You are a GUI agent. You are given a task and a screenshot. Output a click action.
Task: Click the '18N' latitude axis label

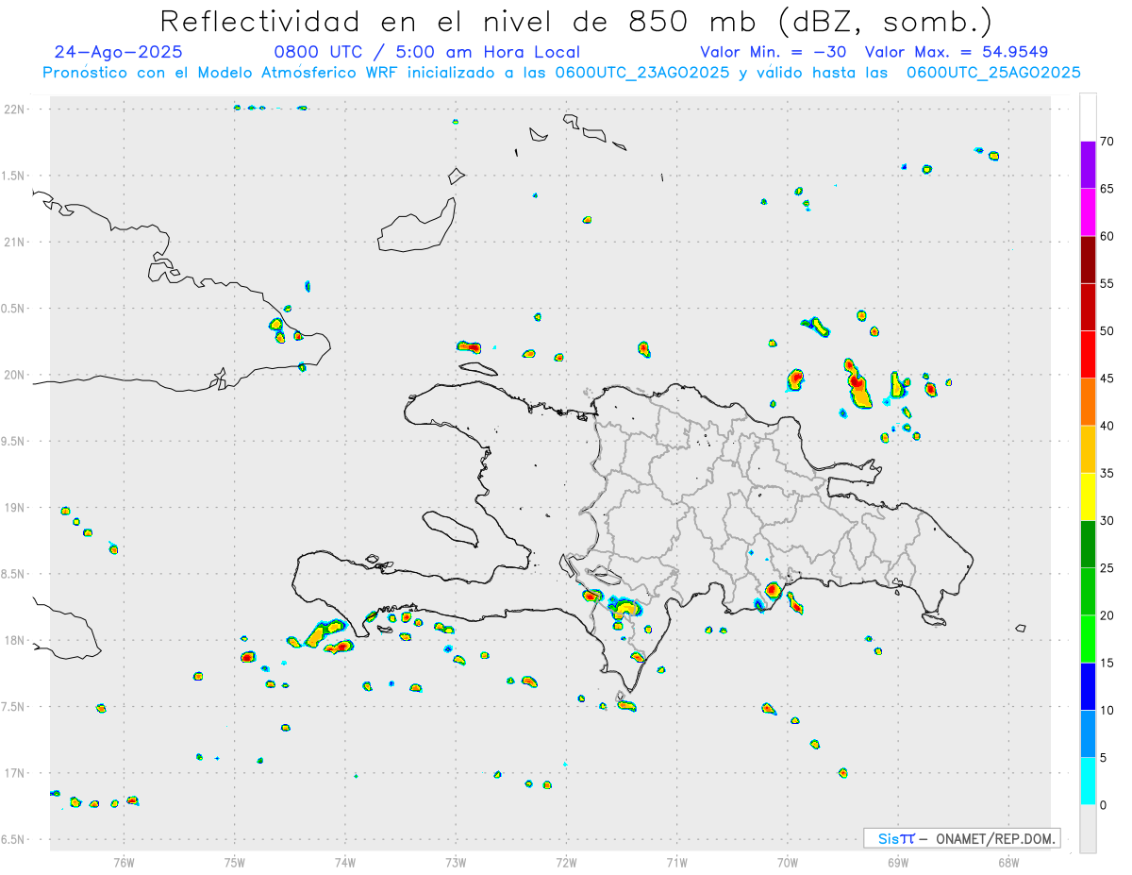point(14,640)
